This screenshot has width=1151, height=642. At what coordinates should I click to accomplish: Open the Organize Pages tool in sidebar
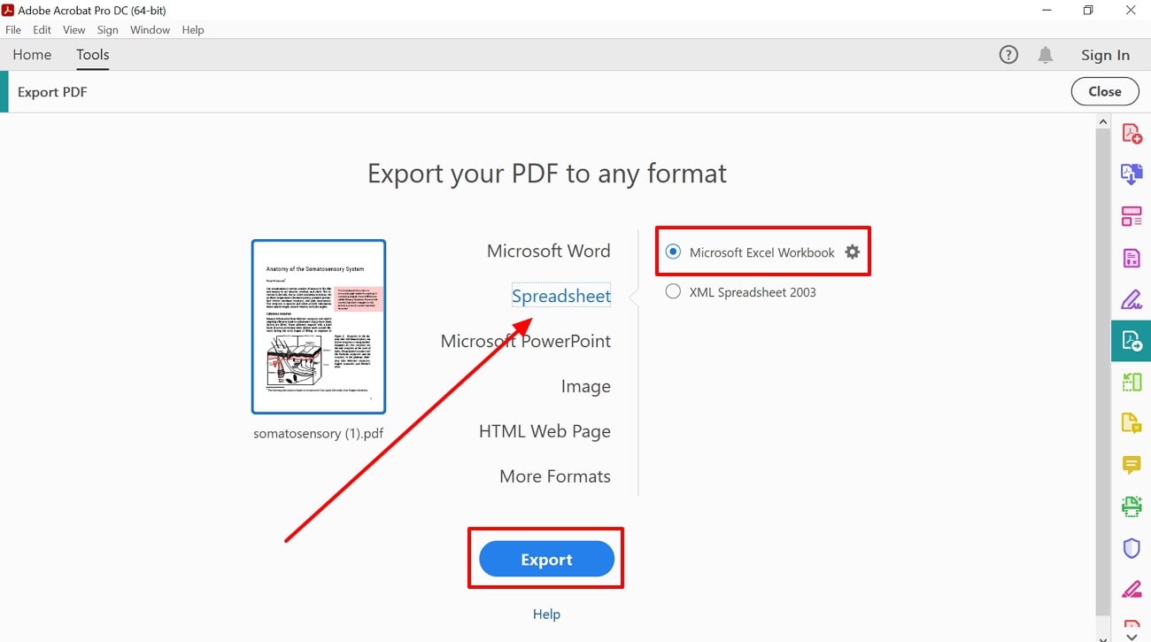[1132, 216]
